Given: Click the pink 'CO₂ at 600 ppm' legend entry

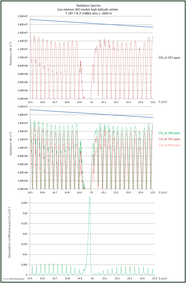Looking at the screenshot, I should (x=169, y=145).
